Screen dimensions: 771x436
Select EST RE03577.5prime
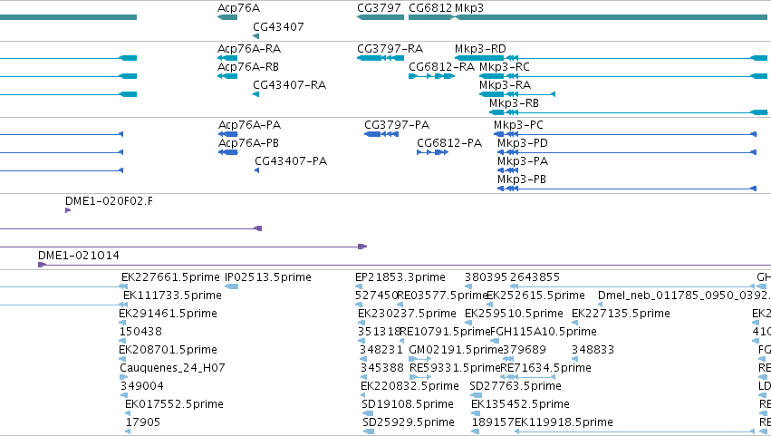(400, 305)
